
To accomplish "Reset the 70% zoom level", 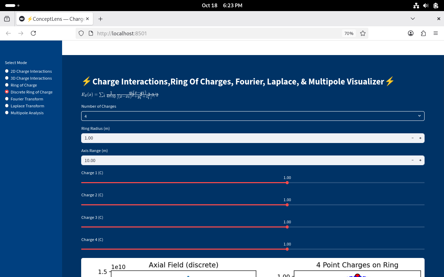I will click(349, 33).
